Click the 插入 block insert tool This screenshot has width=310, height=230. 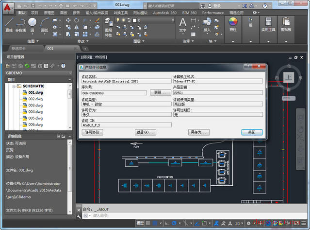[207, 25]
